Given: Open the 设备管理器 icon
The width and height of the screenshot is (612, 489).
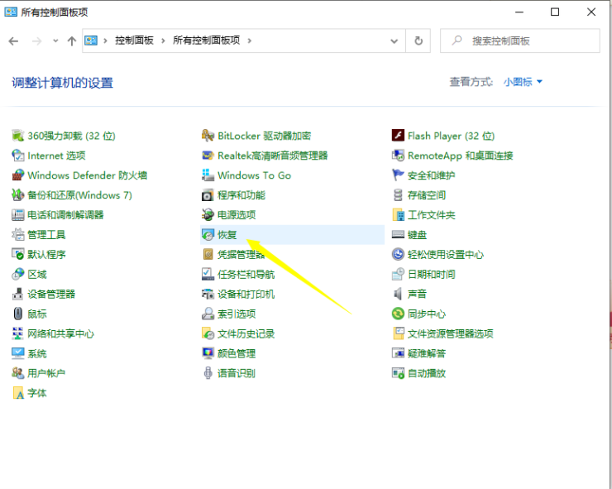Looking at the screenshot, I should click(x=18, y=295).
